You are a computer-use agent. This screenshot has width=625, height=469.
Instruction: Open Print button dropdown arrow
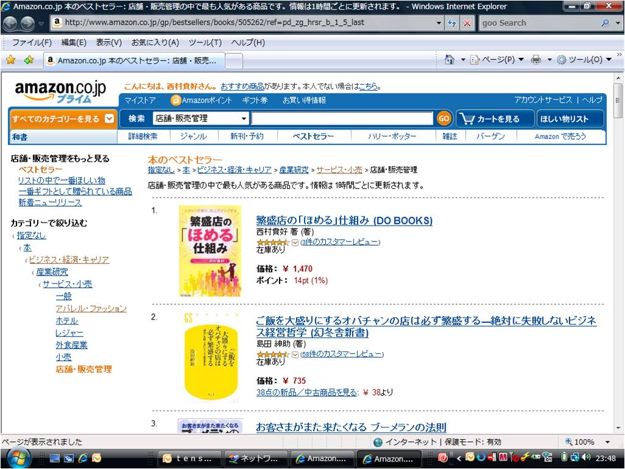(549, 60)
